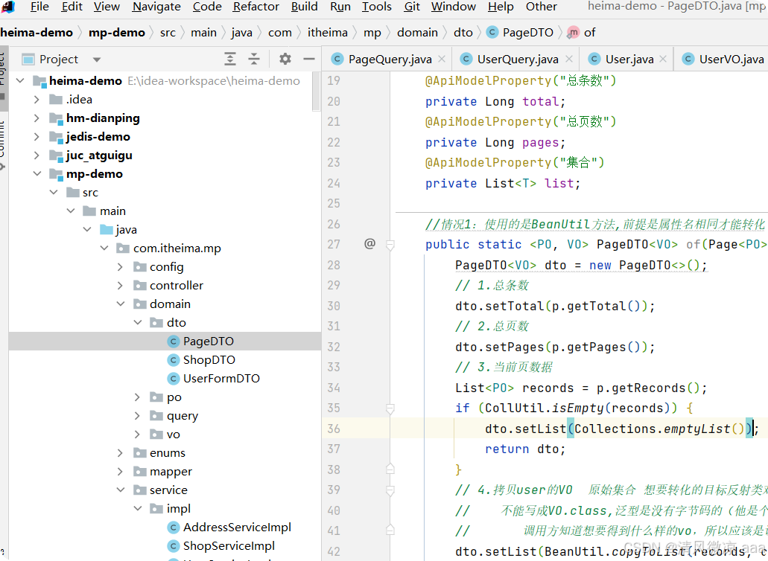Open the Build menu
Screen dimensions: 768x561
click(304, 7)
